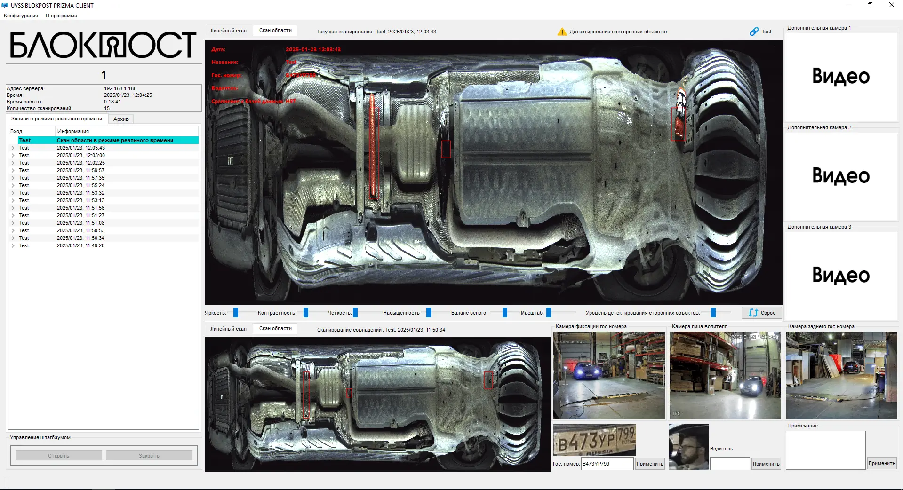Click the Водитель name input field
Image resolution: width=903 pixels, height=490 pixels.
point(729,464)
